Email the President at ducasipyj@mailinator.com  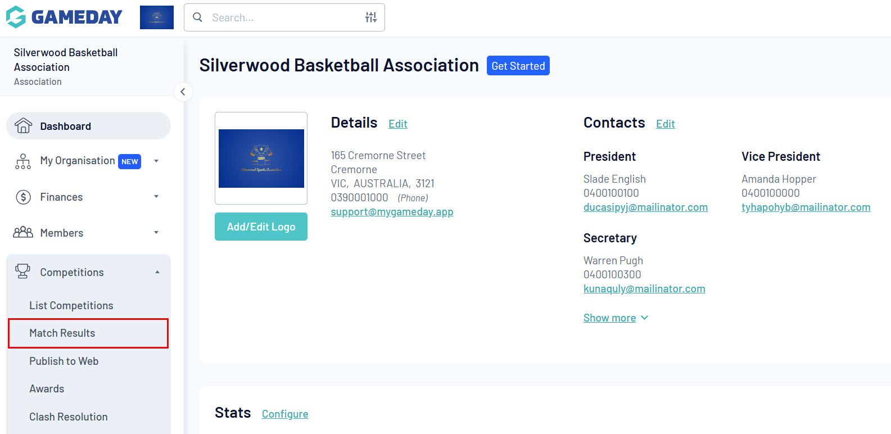[x=645, y=207]
